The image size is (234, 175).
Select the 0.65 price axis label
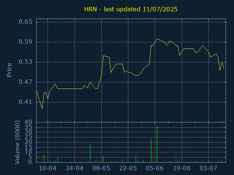(x=25, y=22)
